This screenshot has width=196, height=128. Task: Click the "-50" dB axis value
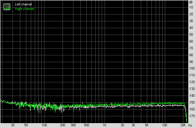[x=191, y=35]
